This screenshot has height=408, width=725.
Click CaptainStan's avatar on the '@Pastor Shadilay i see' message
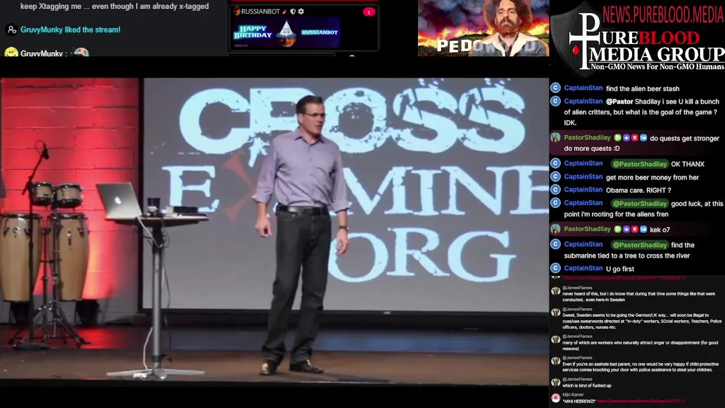556,101
